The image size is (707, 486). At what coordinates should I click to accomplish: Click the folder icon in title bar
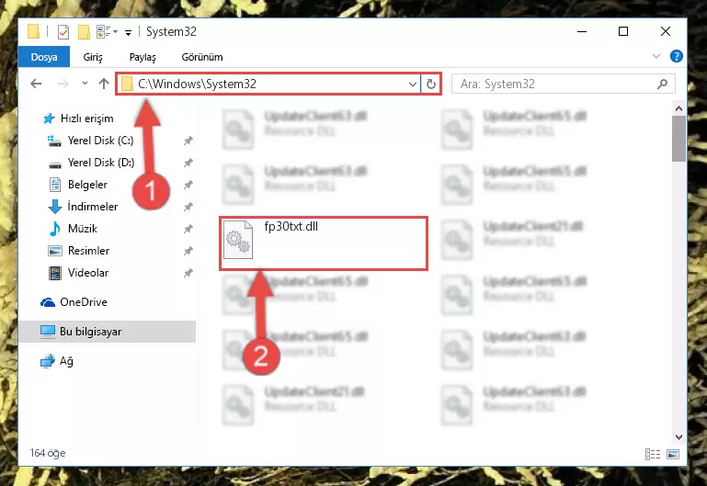pos(33,32)
